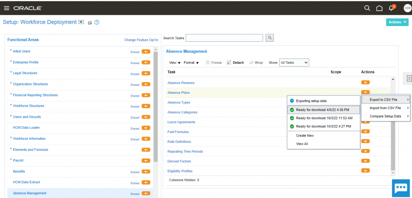Image resolution: width=412 pixels, height=198 pixels.
Task: Open the HM user avatar menu
Action: tap(407, 8)
